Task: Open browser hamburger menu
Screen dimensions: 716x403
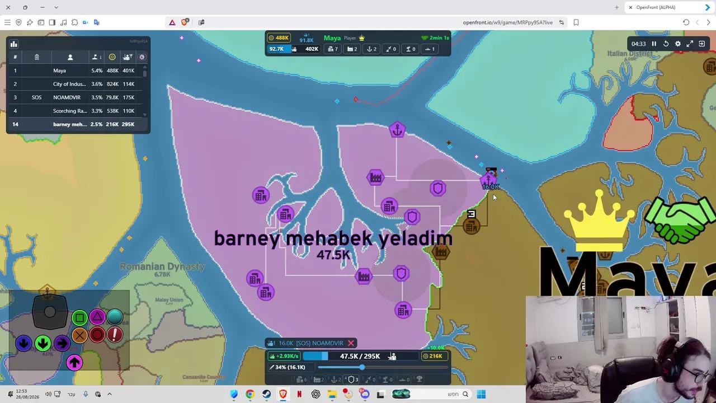Action: (x=7, y=22)
